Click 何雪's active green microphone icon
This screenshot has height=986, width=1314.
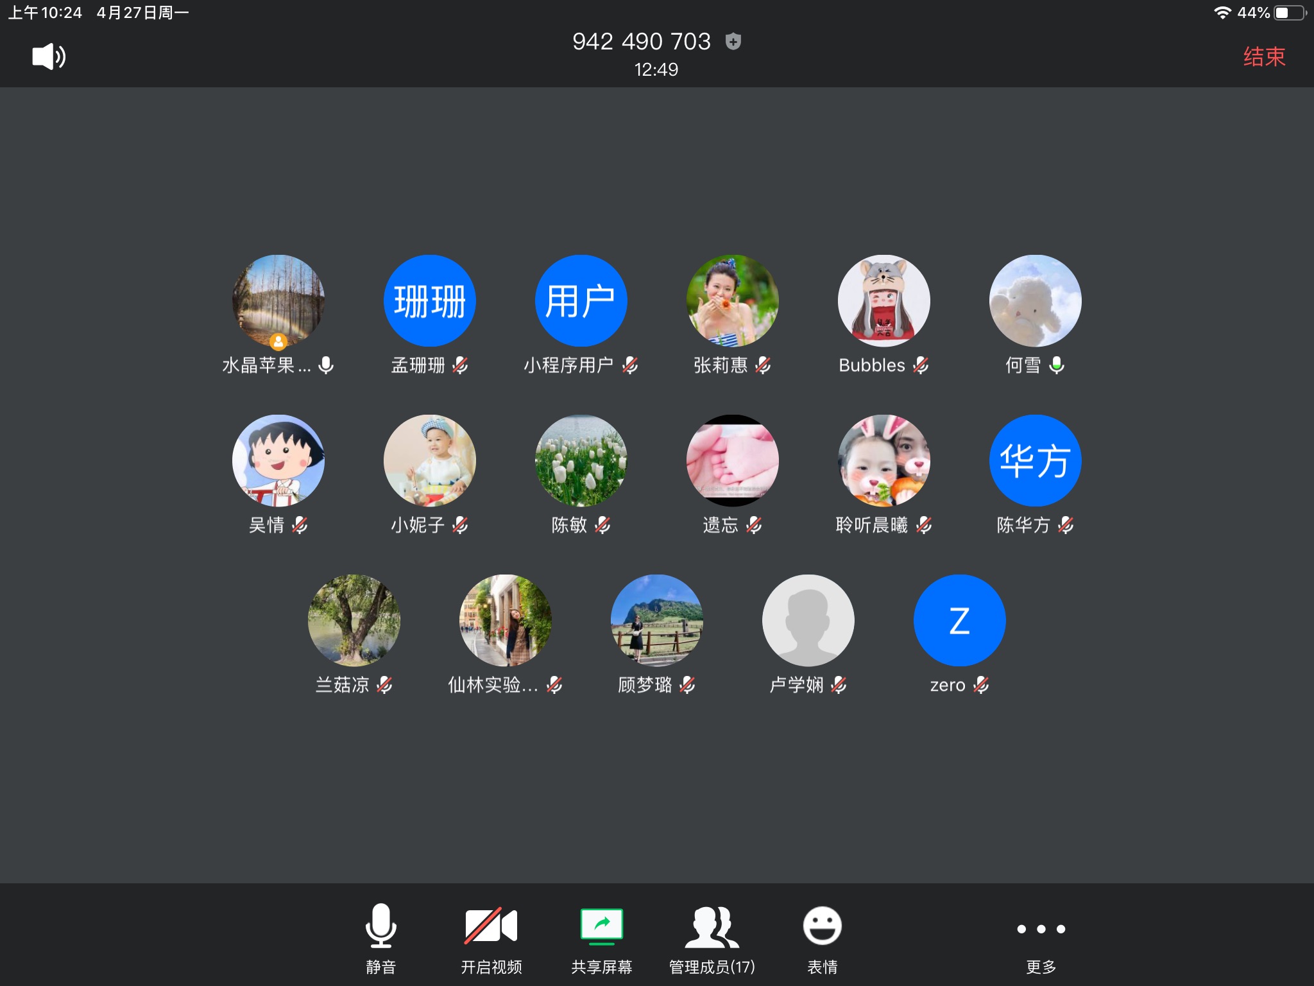click(x=1057, y=365)
